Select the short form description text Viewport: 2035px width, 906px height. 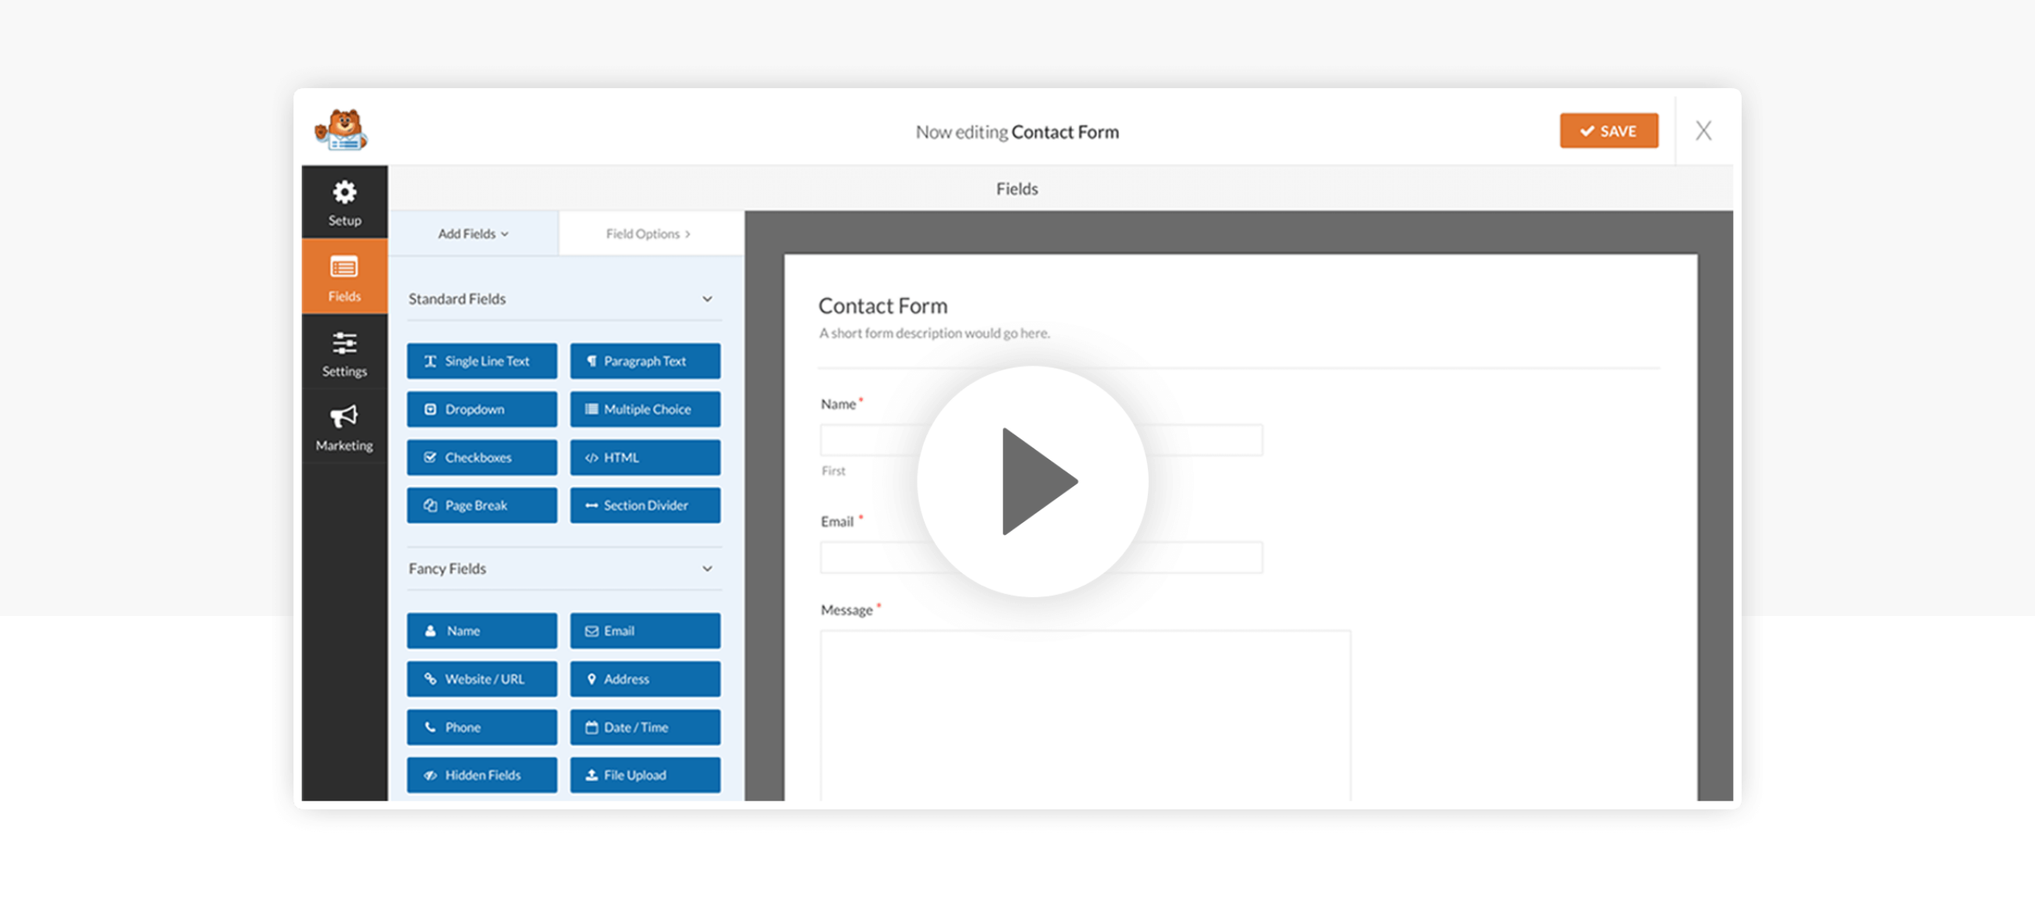[935, 334]
